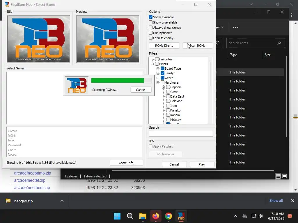Check Konami hardware filter
Viewport: 298px width, 223px height.
tap(168, 115)
